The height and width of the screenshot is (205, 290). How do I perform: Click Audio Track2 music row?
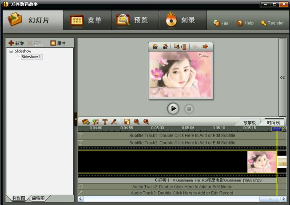[182, 187]
